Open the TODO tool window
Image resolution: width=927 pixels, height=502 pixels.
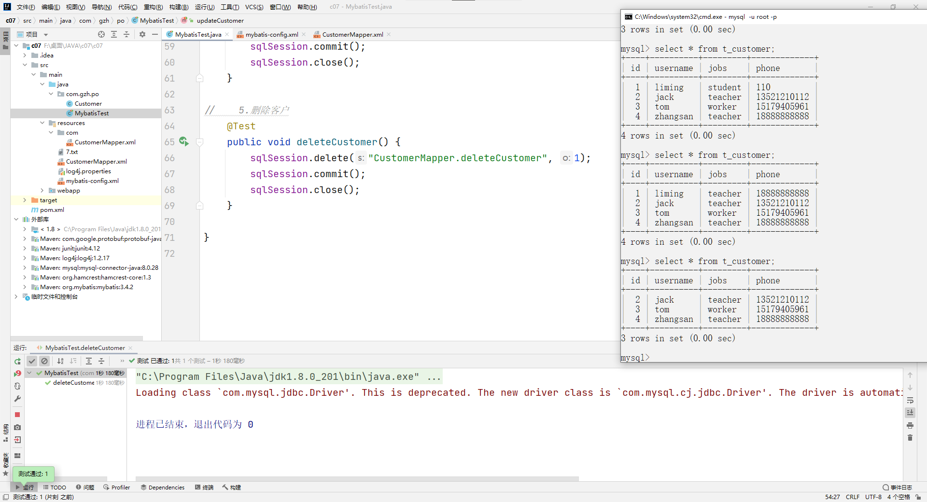[55, 487]
